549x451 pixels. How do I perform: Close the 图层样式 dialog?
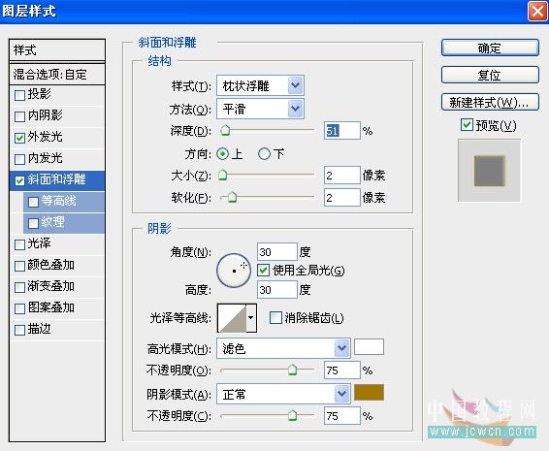pyautogui.click(x=537, y=12)
